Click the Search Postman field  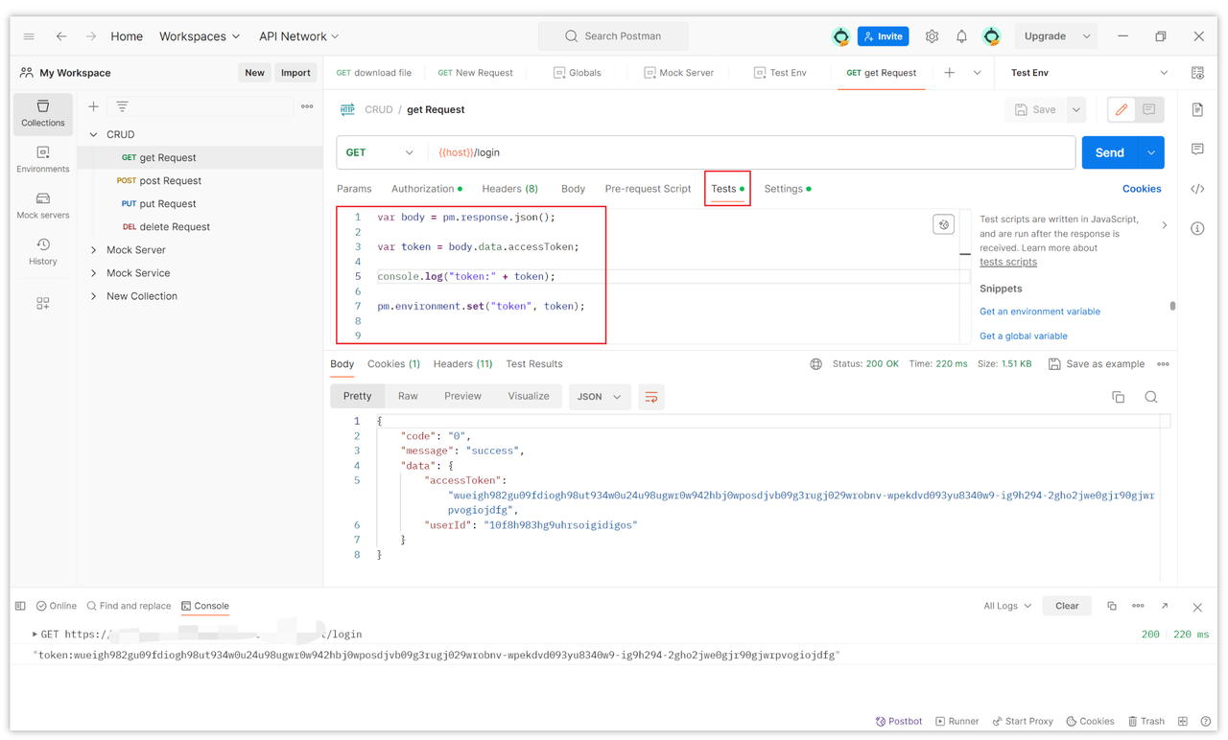click(x=613, y=36)
